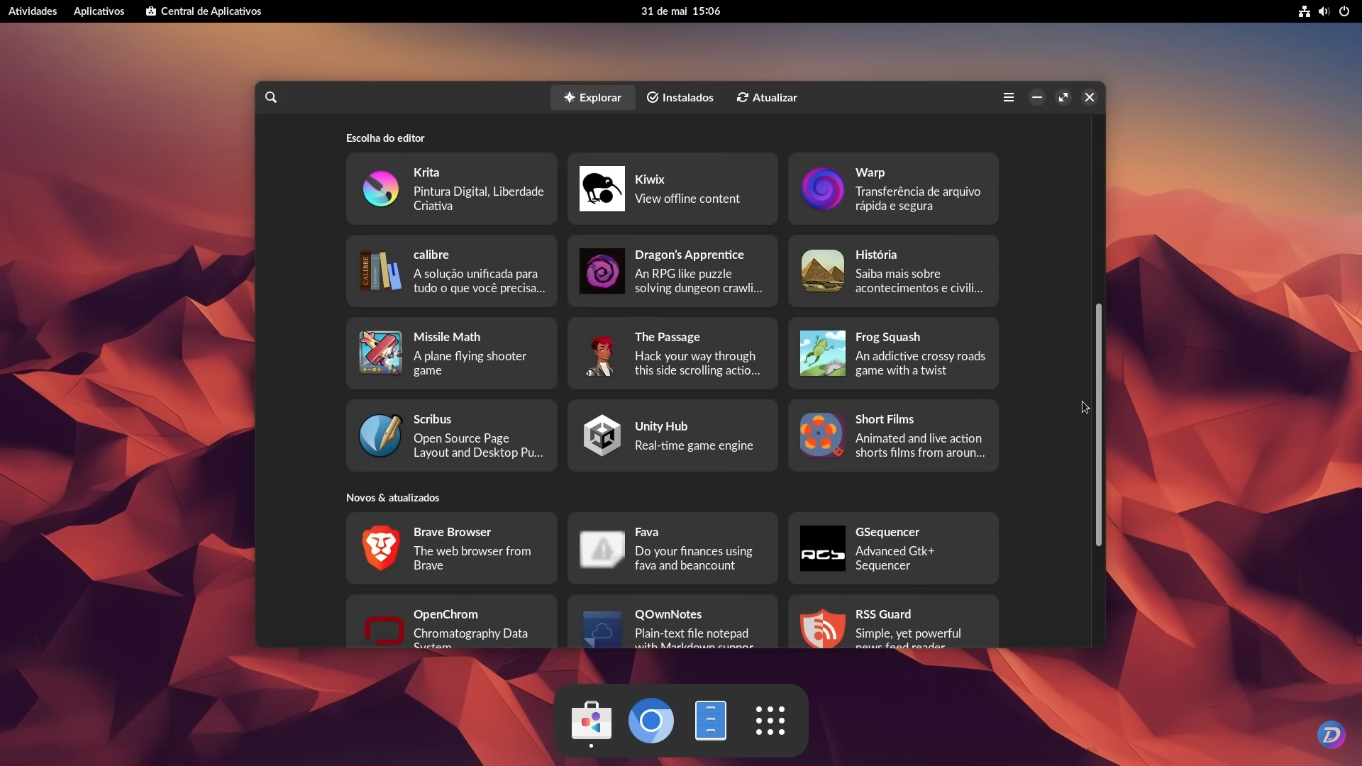Screen dimensions: 1362x766
Task: Open Chromium from the dock
Action: tap(651, 720)
